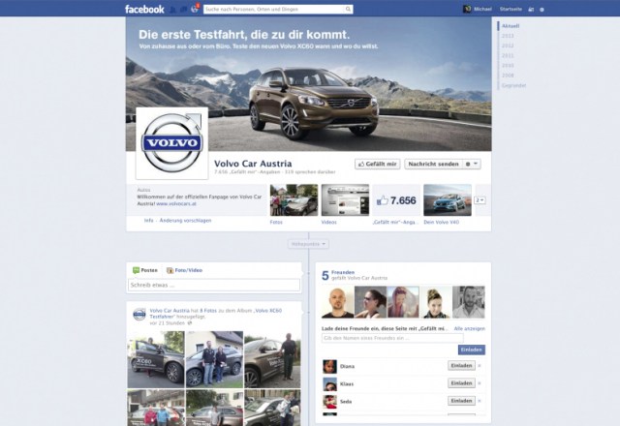This screenshot has width=620, height=426.
Task: Open the account settings gear in the top bar
Action: click(542, 10)
